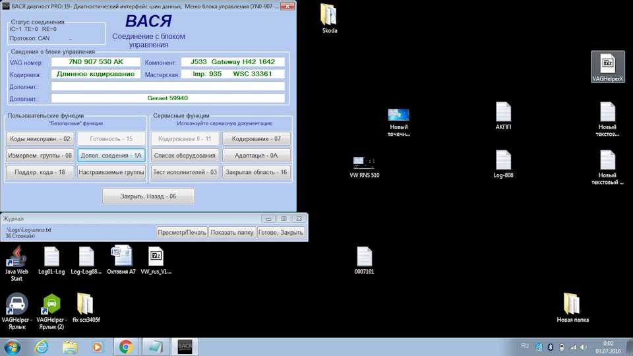Click the VAG номер field value
This screenshot has width=633, height=356.
pos(96,62)
